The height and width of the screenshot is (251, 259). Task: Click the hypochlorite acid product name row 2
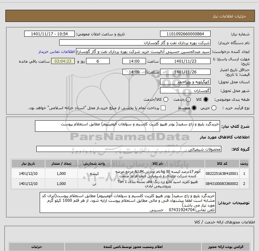point(158,184)
